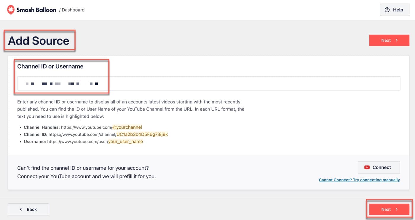Click "Can't find the channel ID" text
Viewport: 415px width, 220px height.
pos(83,168)
